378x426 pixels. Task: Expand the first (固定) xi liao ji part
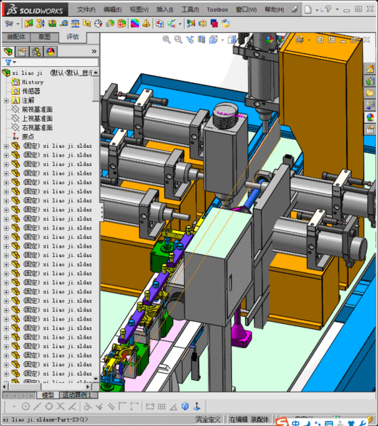7,146
